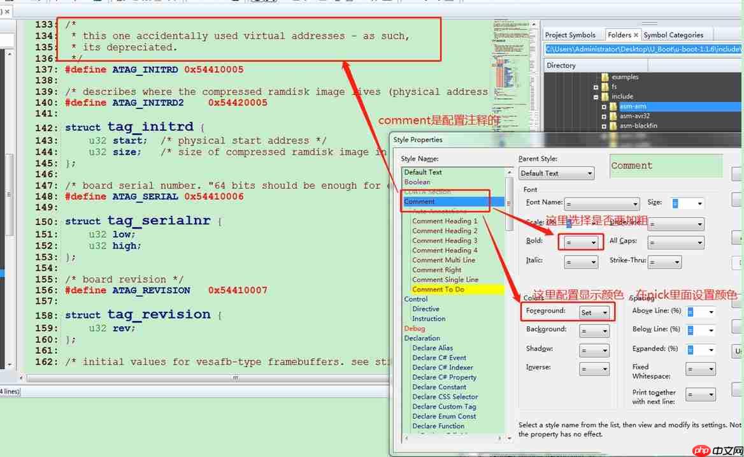Open the Inverse dropdown
The width and height of the screenshot is (744, 457).
click(x=594, y=369)
